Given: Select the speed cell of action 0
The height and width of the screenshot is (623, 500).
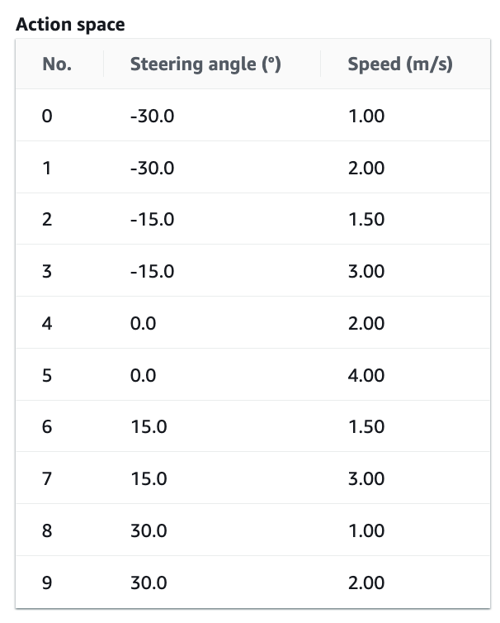Looking at the screenshot, I should [x=366, y=117].
